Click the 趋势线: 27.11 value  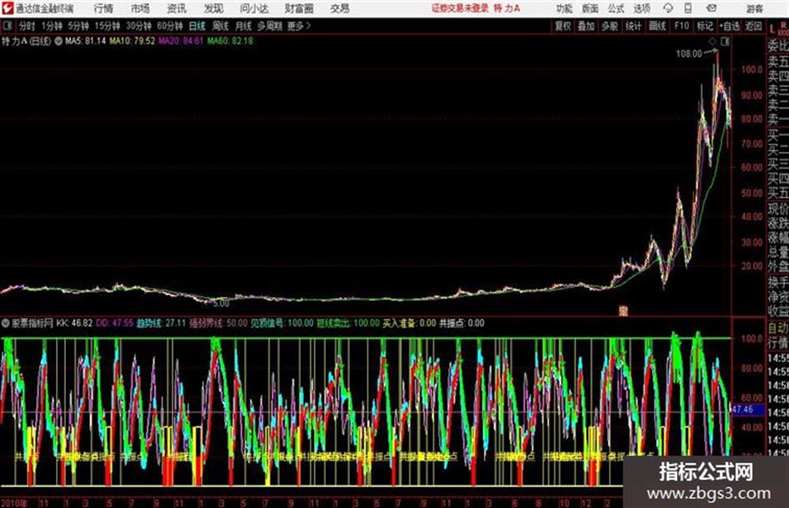point(161,323)
